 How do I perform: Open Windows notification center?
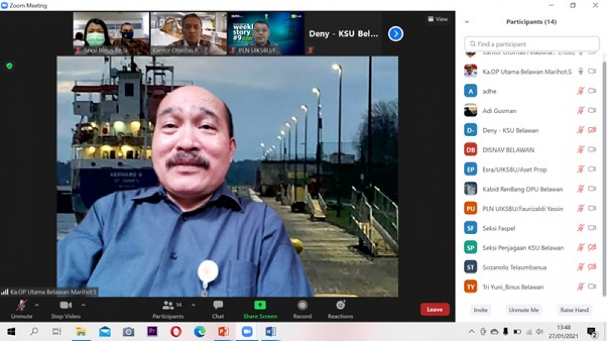591,332
